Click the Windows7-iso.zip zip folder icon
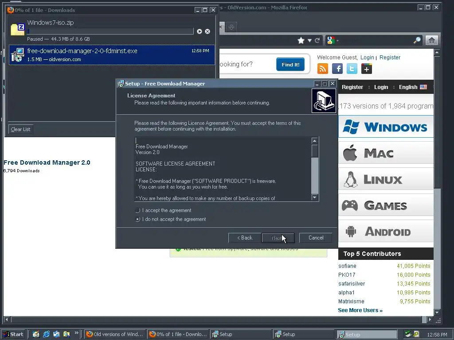454x340 pixels. click(17, 30)
